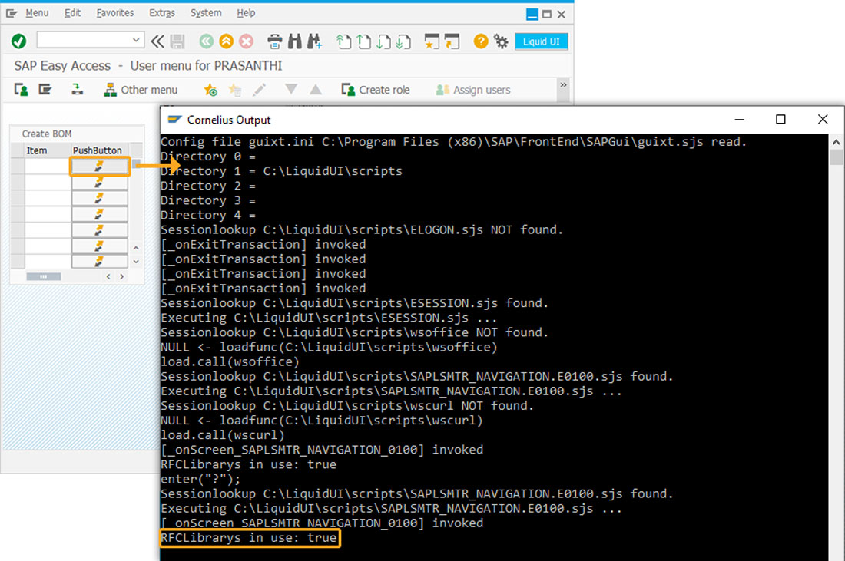Expand the application toolbar overflow chevron

pos(563,85)
